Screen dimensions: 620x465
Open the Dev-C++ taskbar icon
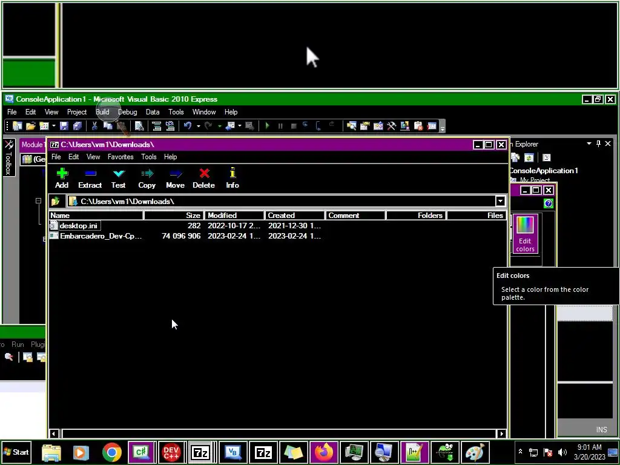pyautogui.click(x=171, y=452)
